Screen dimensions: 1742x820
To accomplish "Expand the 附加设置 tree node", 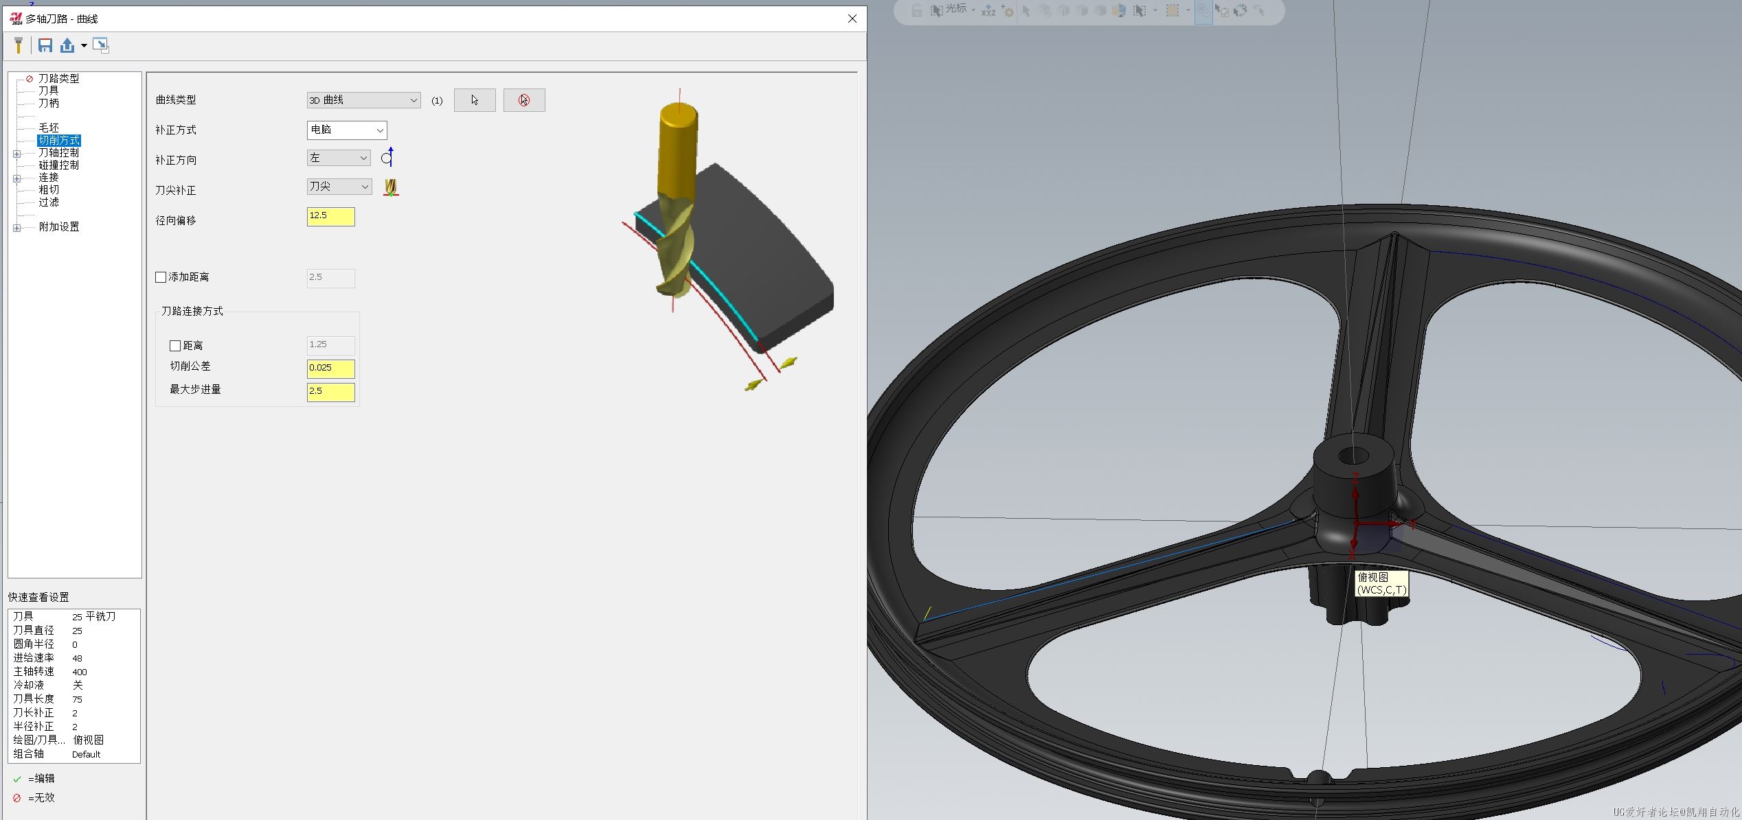I will (16, 228).
